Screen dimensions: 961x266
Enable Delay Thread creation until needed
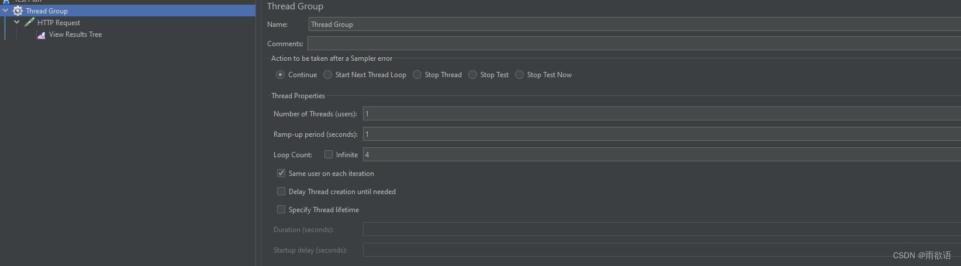[281, 191]
